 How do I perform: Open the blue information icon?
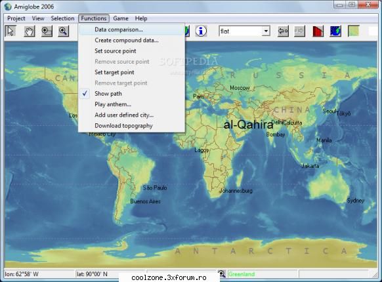tap(201, 31)
